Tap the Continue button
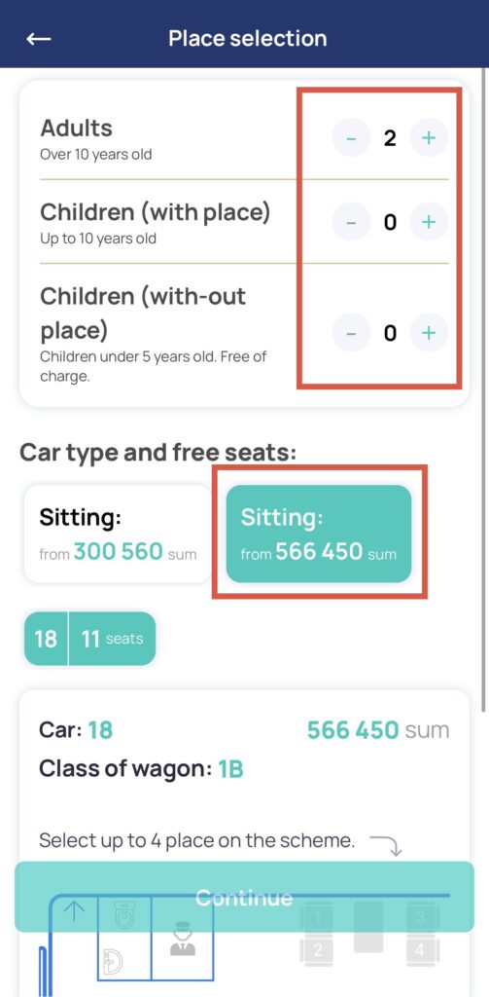Image resolution: width=489 pixels, height=997 pixels. pyautogui.click(x=245, y=897)
